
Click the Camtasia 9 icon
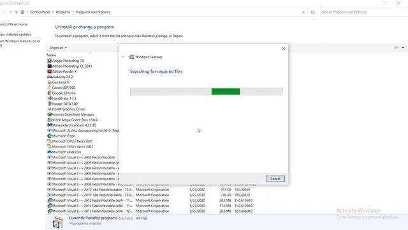click(x=50, y=82)
